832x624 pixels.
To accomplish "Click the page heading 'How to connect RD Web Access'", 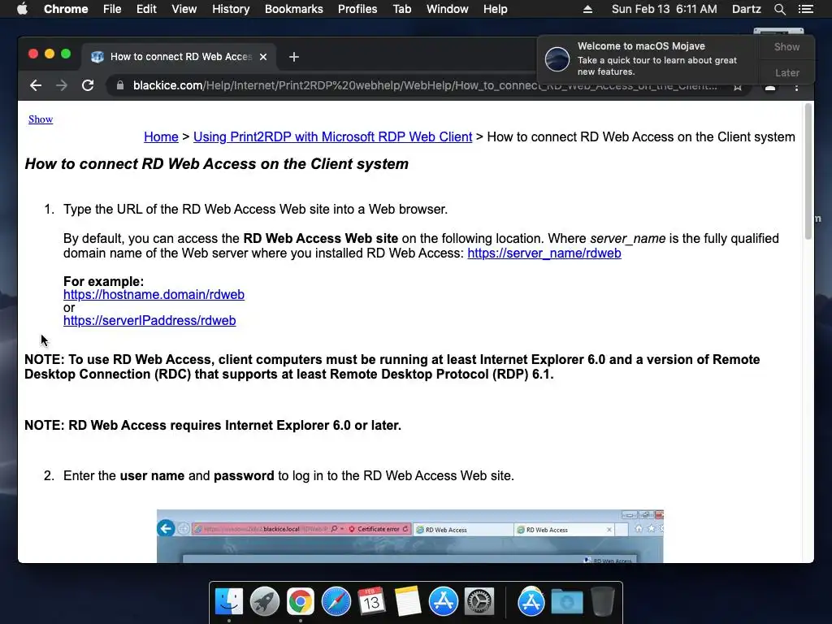I will point(216,164).
